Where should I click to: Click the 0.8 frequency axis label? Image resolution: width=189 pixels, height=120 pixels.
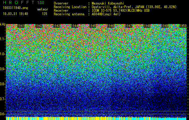click(2, 84)
